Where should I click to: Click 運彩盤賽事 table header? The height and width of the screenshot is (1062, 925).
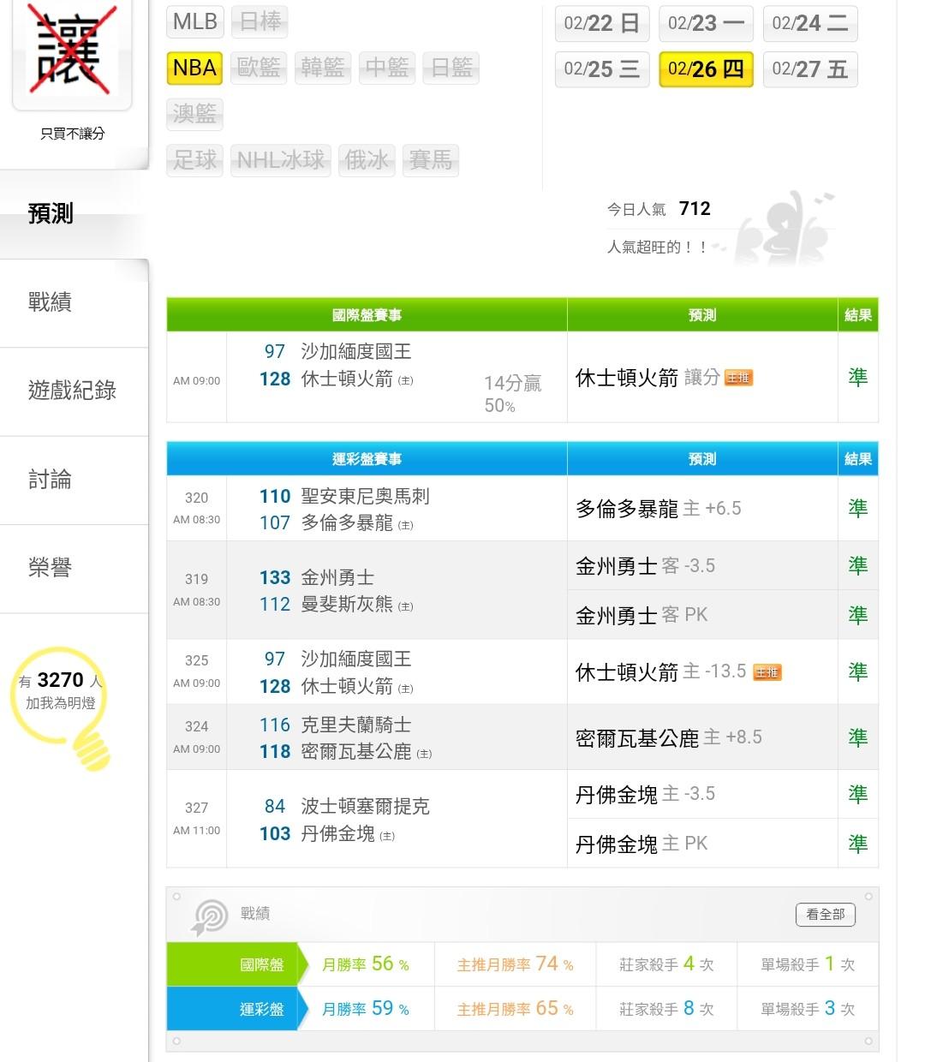[367, 459]
